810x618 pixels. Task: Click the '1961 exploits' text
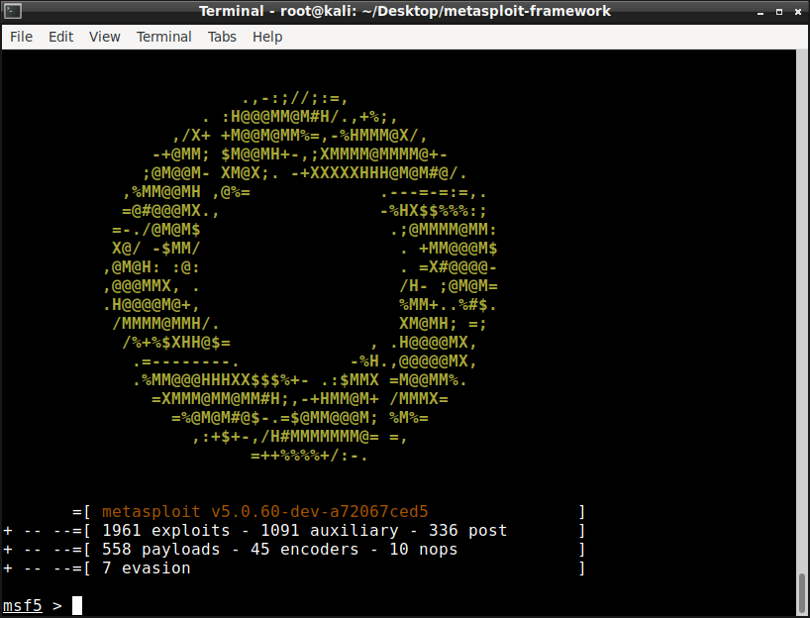click(165, 531)
